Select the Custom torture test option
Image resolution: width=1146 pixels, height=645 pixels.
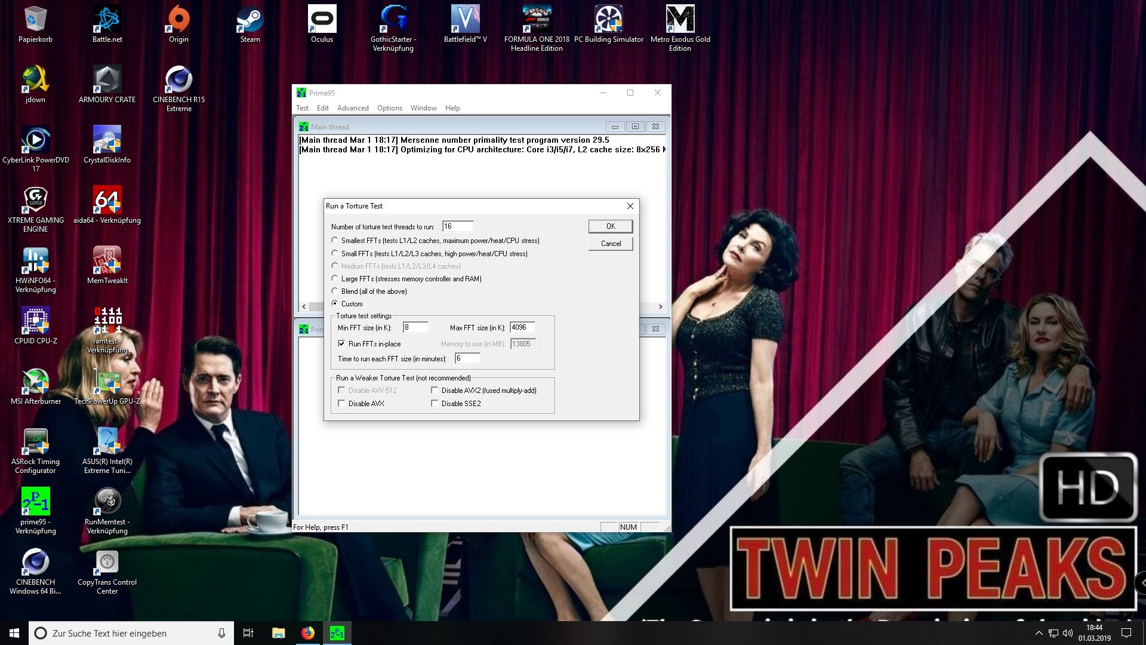[x=335, y=303]
